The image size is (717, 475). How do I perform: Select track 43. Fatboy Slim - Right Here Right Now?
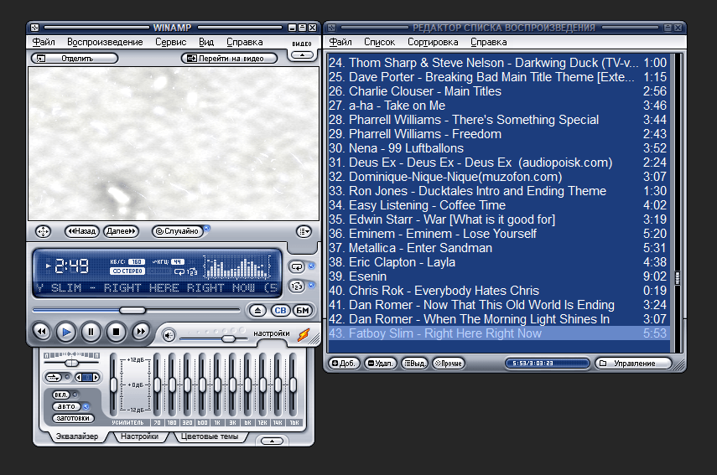tap(497, 333)
